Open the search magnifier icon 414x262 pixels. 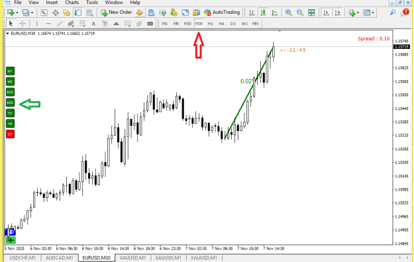coord(393,12)
